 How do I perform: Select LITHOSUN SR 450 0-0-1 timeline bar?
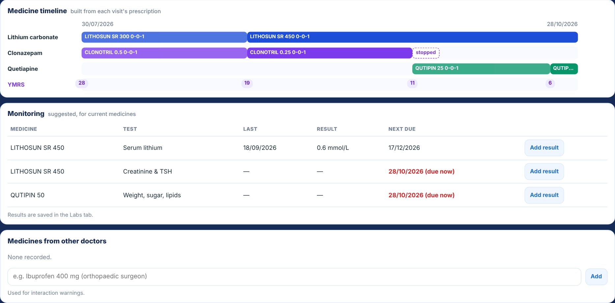click(x=412, y=37)
